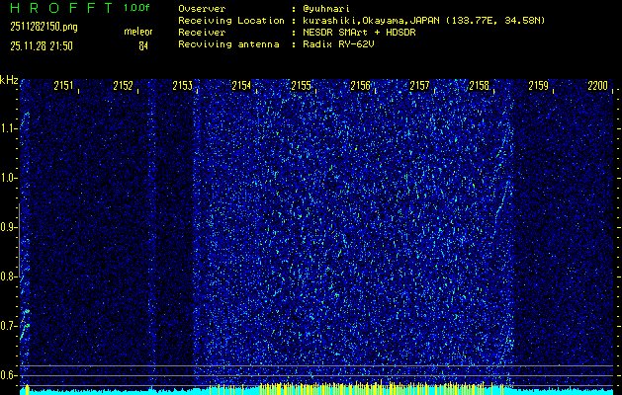This screenshot has height=395, width=622.
Task: Click the observer name @yuhmari
Action: 326,9
